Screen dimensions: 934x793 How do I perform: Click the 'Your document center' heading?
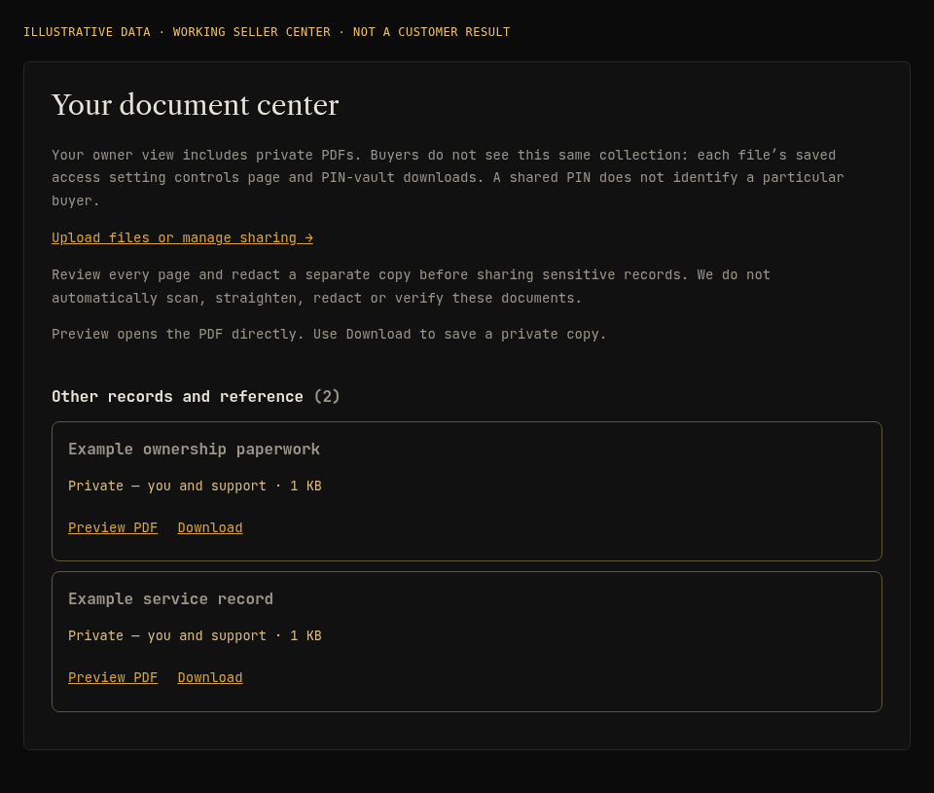pos(196,105)
